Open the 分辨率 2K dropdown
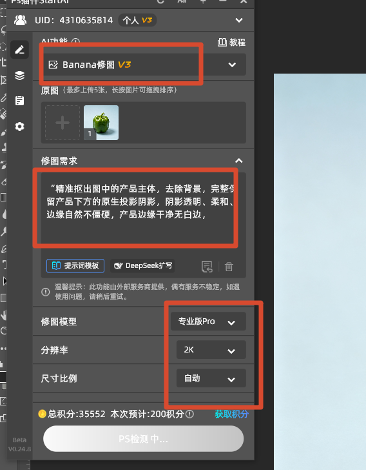The image size is (366, 470). click(211, 350)
